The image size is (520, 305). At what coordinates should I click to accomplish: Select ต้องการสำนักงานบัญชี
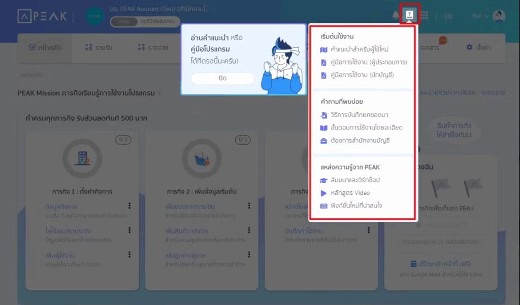pyautogui.click(x=355, y=141)
